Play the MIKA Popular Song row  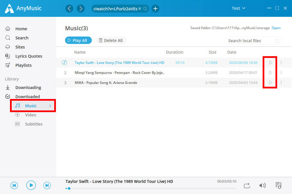[x=270, y=82]
